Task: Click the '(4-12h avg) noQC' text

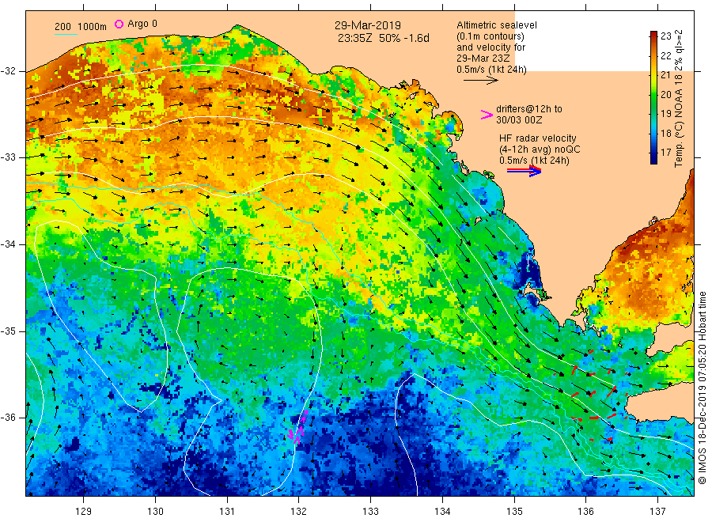Action: [x=540, y=149]
